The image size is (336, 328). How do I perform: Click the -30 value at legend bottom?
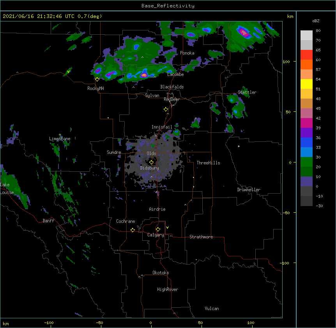tap(319, 206)
